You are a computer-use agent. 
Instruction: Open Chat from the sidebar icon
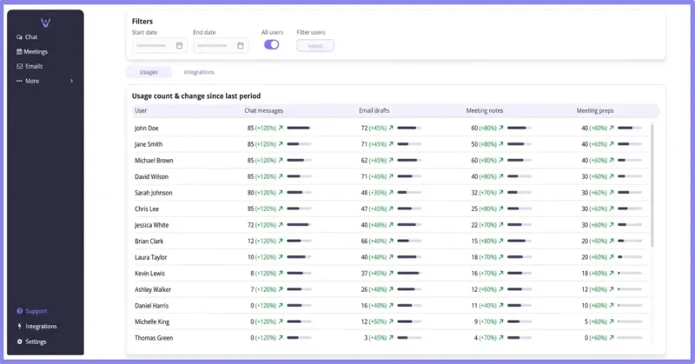[19, 37]
